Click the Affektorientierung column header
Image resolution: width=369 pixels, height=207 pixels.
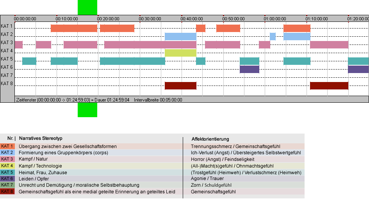(210, 139)
